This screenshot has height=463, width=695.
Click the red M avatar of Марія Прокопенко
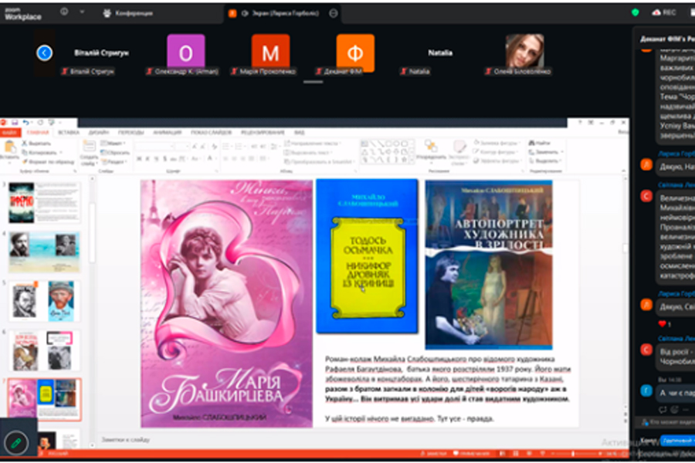pyautogui.click(x=270, y=52)
